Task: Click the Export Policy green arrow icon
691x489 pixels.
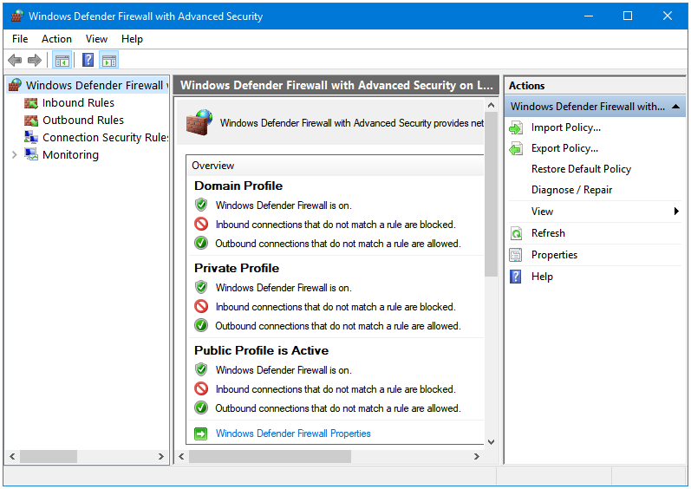Action: tap(516, 149)
